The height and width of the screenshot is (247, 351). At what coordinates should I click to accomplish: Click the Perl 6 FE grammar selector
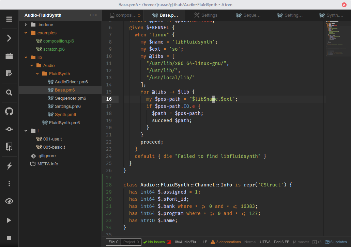[281, 242]
